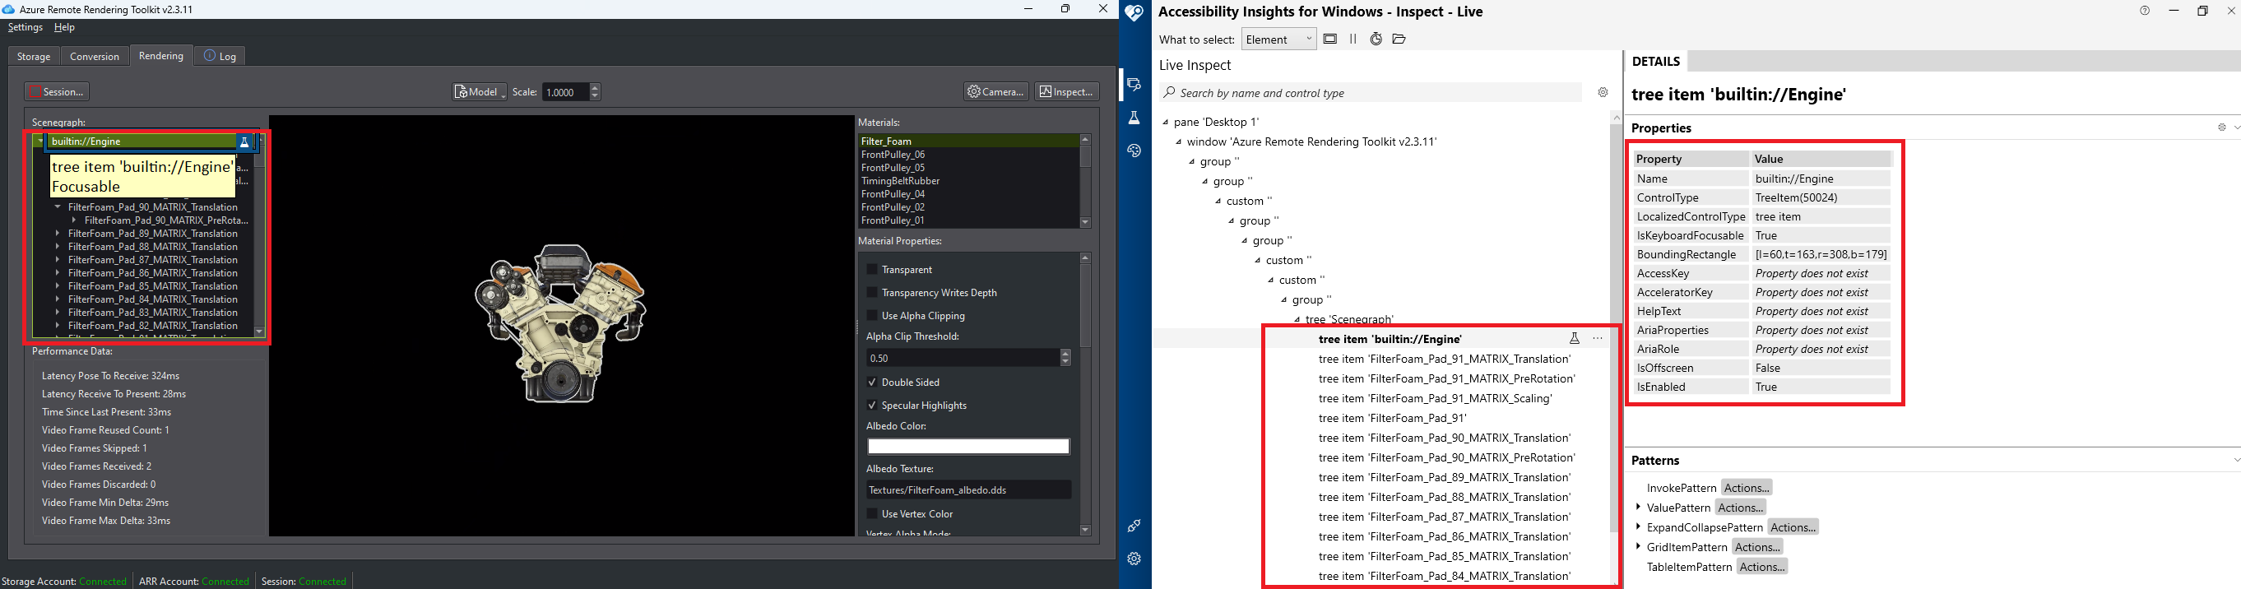2241x589 pixels.
Task: Click Actions... next to InvokePattern
Action: coord(1747,488)
